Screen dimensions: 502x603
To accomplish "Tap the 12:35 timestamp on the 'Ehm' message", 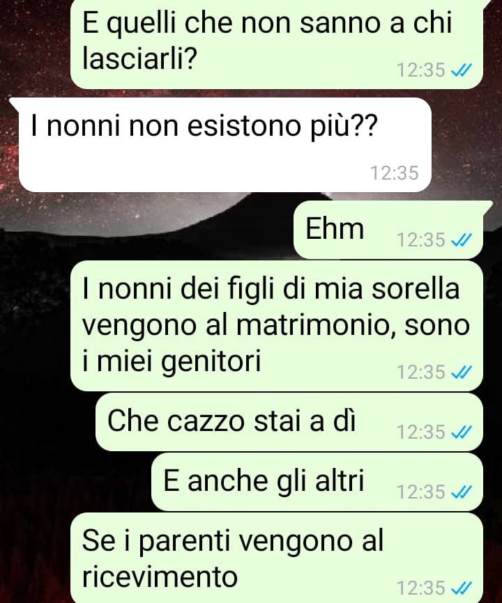I will [420, 240].
